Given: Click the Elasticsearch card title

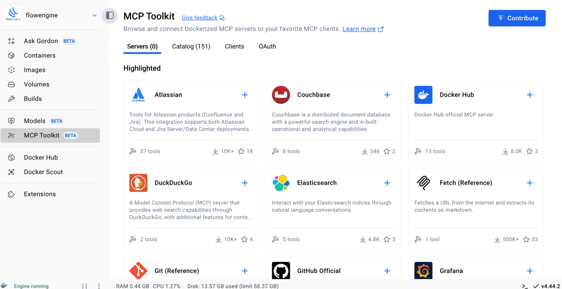Looking at the screenshot, I should point(317,182).
